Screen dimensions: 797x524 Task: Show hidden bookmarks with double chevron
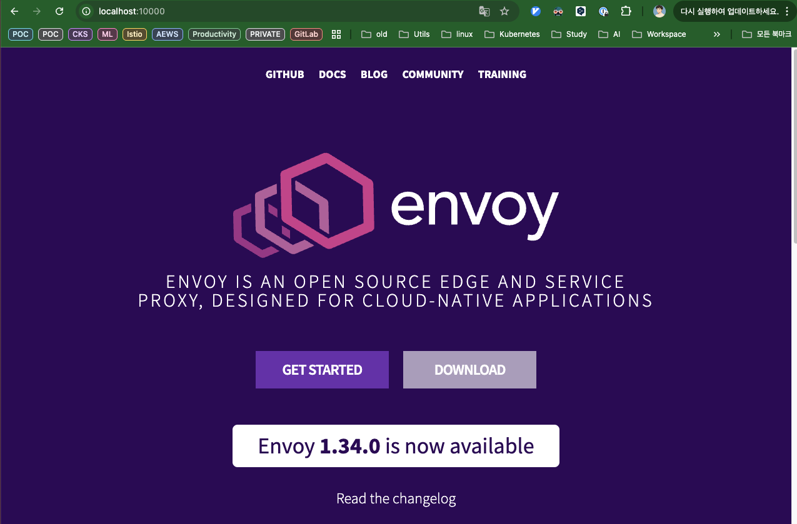(x=716, y=34)
